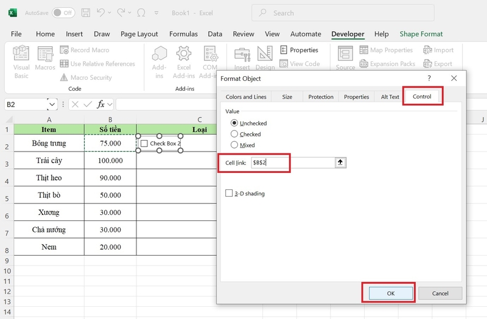
Task: Click the Name Box showing B2
Action: 26,104
